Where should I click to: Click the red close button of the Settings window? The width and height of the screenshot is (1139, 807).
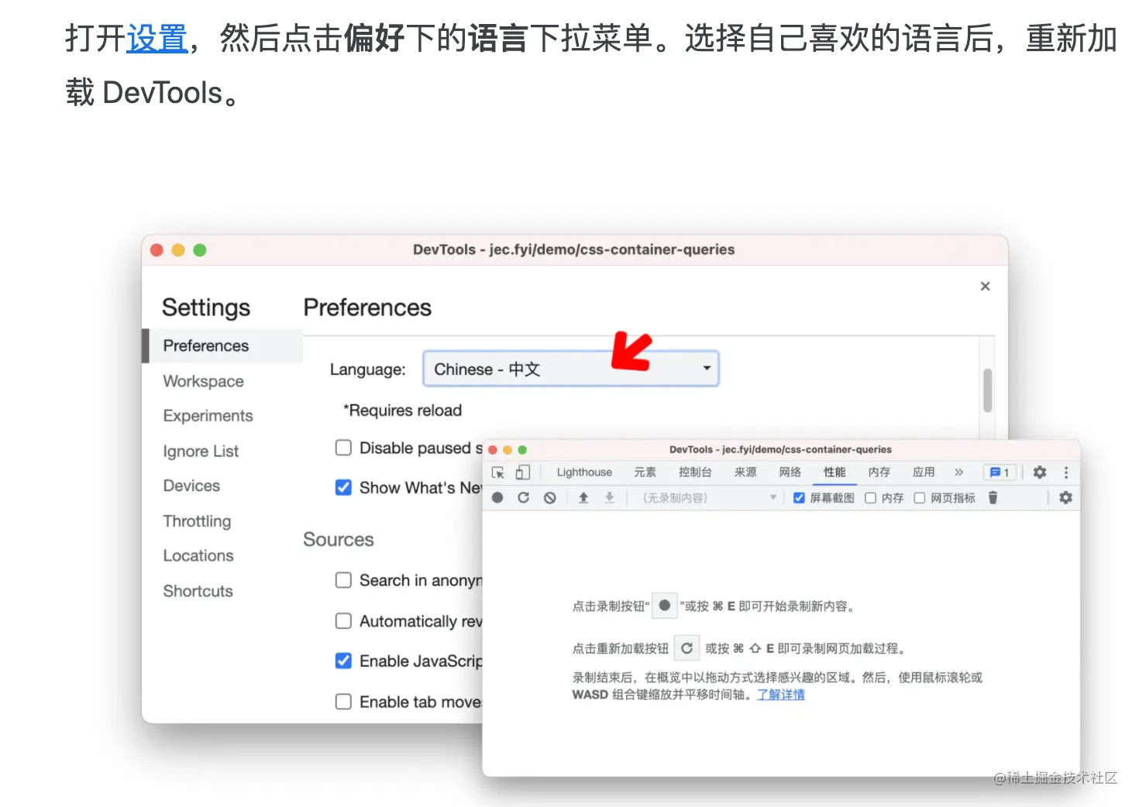[x=157, y=250]
